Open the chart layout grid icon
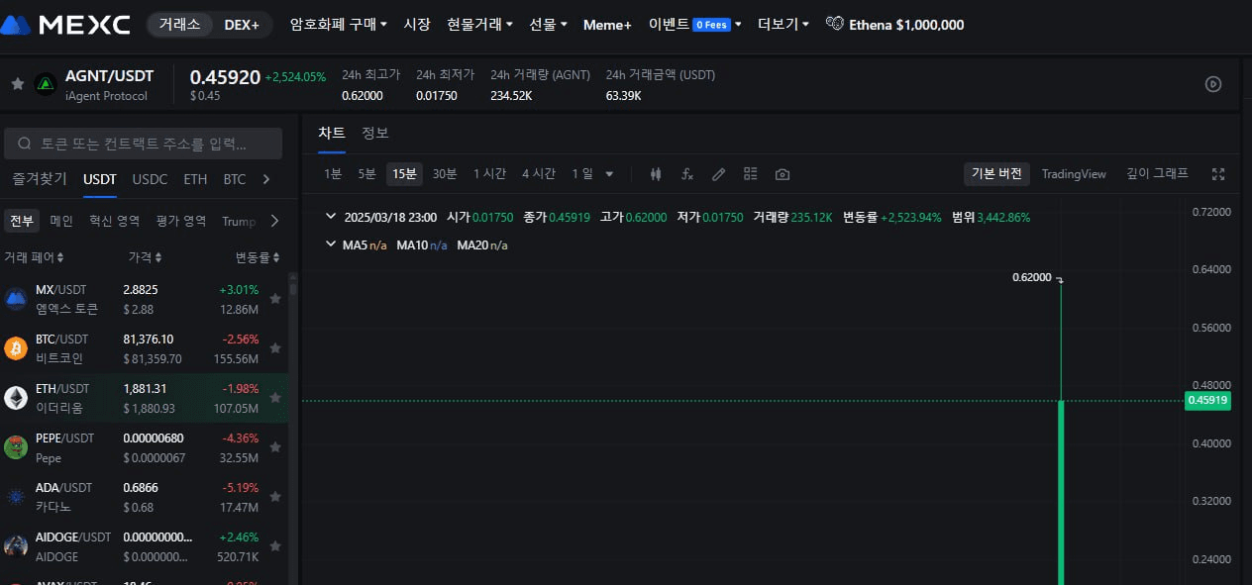The height and width of the screenshot is (585, 1252). pyautogui.click(x=751, y=174)
